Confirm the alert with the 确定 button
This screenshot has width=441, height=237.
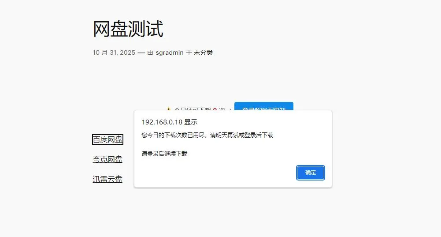point(310,173)
